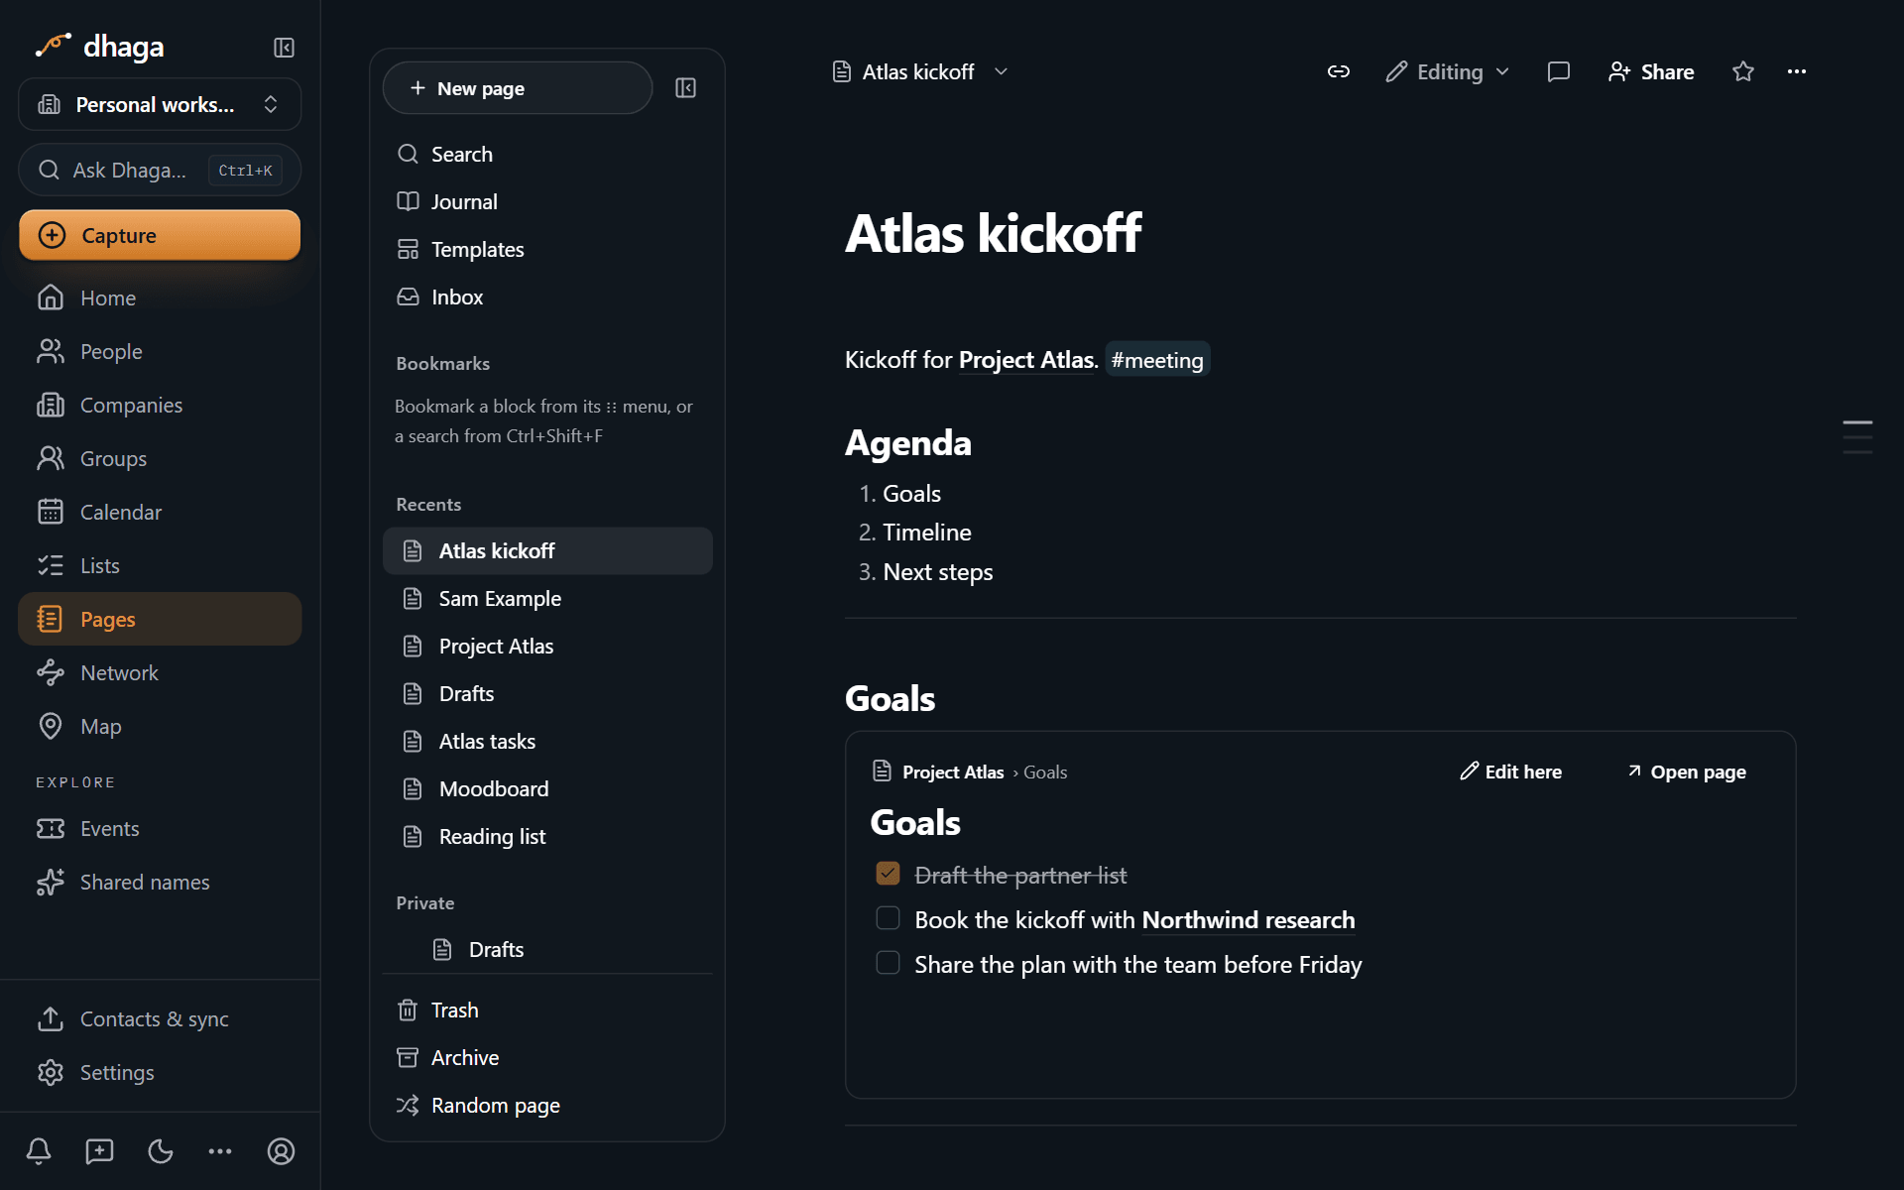Open Settings in sidebar

[x=160, y=1073]
